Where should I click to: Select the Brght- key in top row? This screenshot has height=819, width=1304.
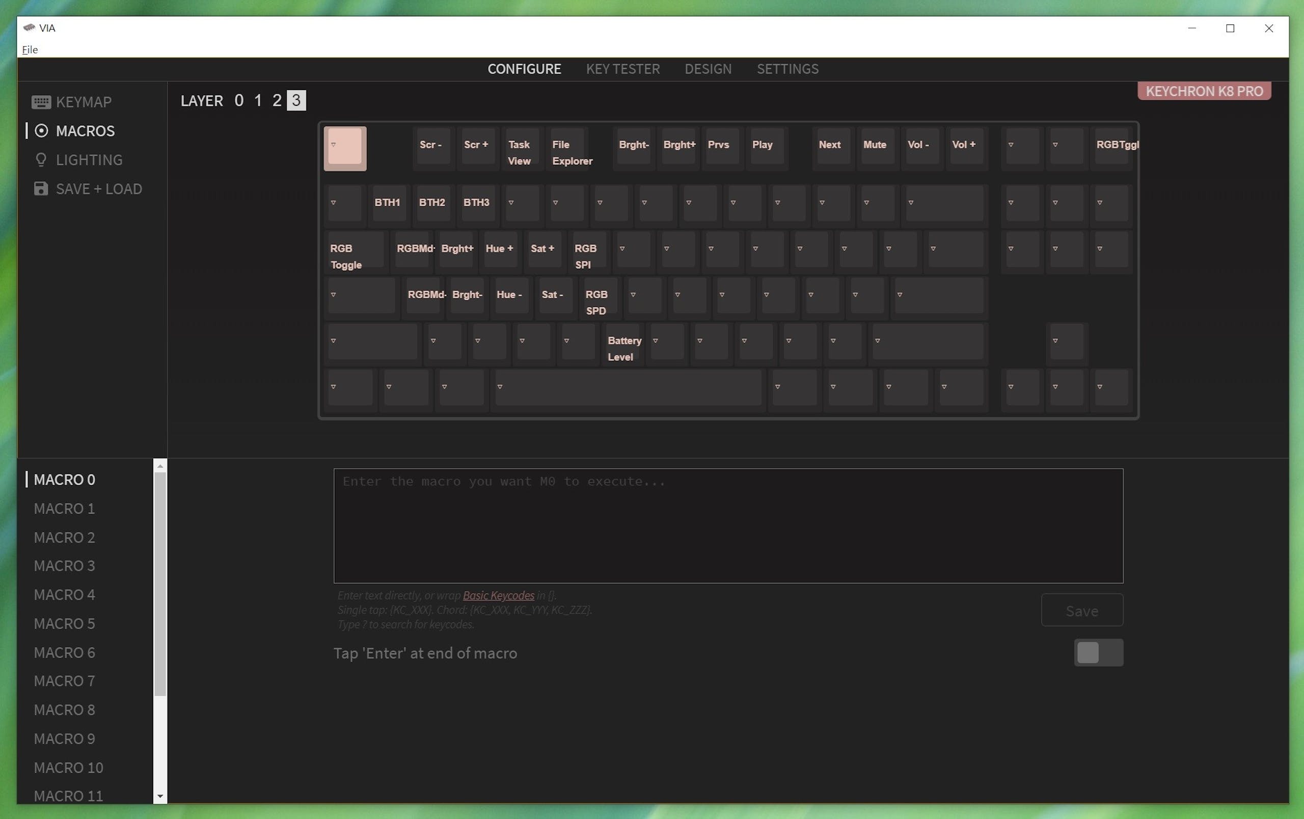click(634, 148)
